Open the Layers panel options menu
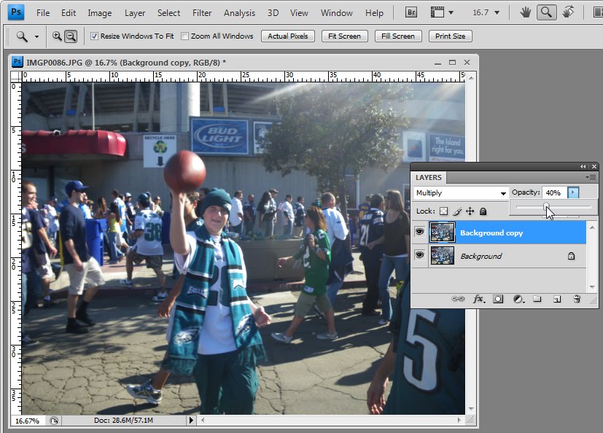The height and width of the screenshot is (433, 603). (590, 177)
